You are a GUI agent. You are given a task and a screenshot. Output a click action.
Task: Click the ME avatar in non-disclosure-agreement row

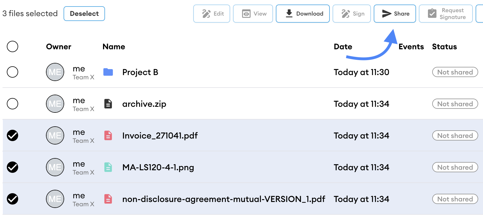(55, 199)
